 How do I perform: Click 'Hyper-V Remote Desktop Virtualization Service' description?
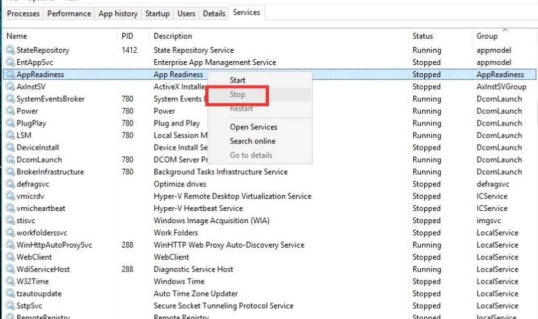[x=232, y=196]
